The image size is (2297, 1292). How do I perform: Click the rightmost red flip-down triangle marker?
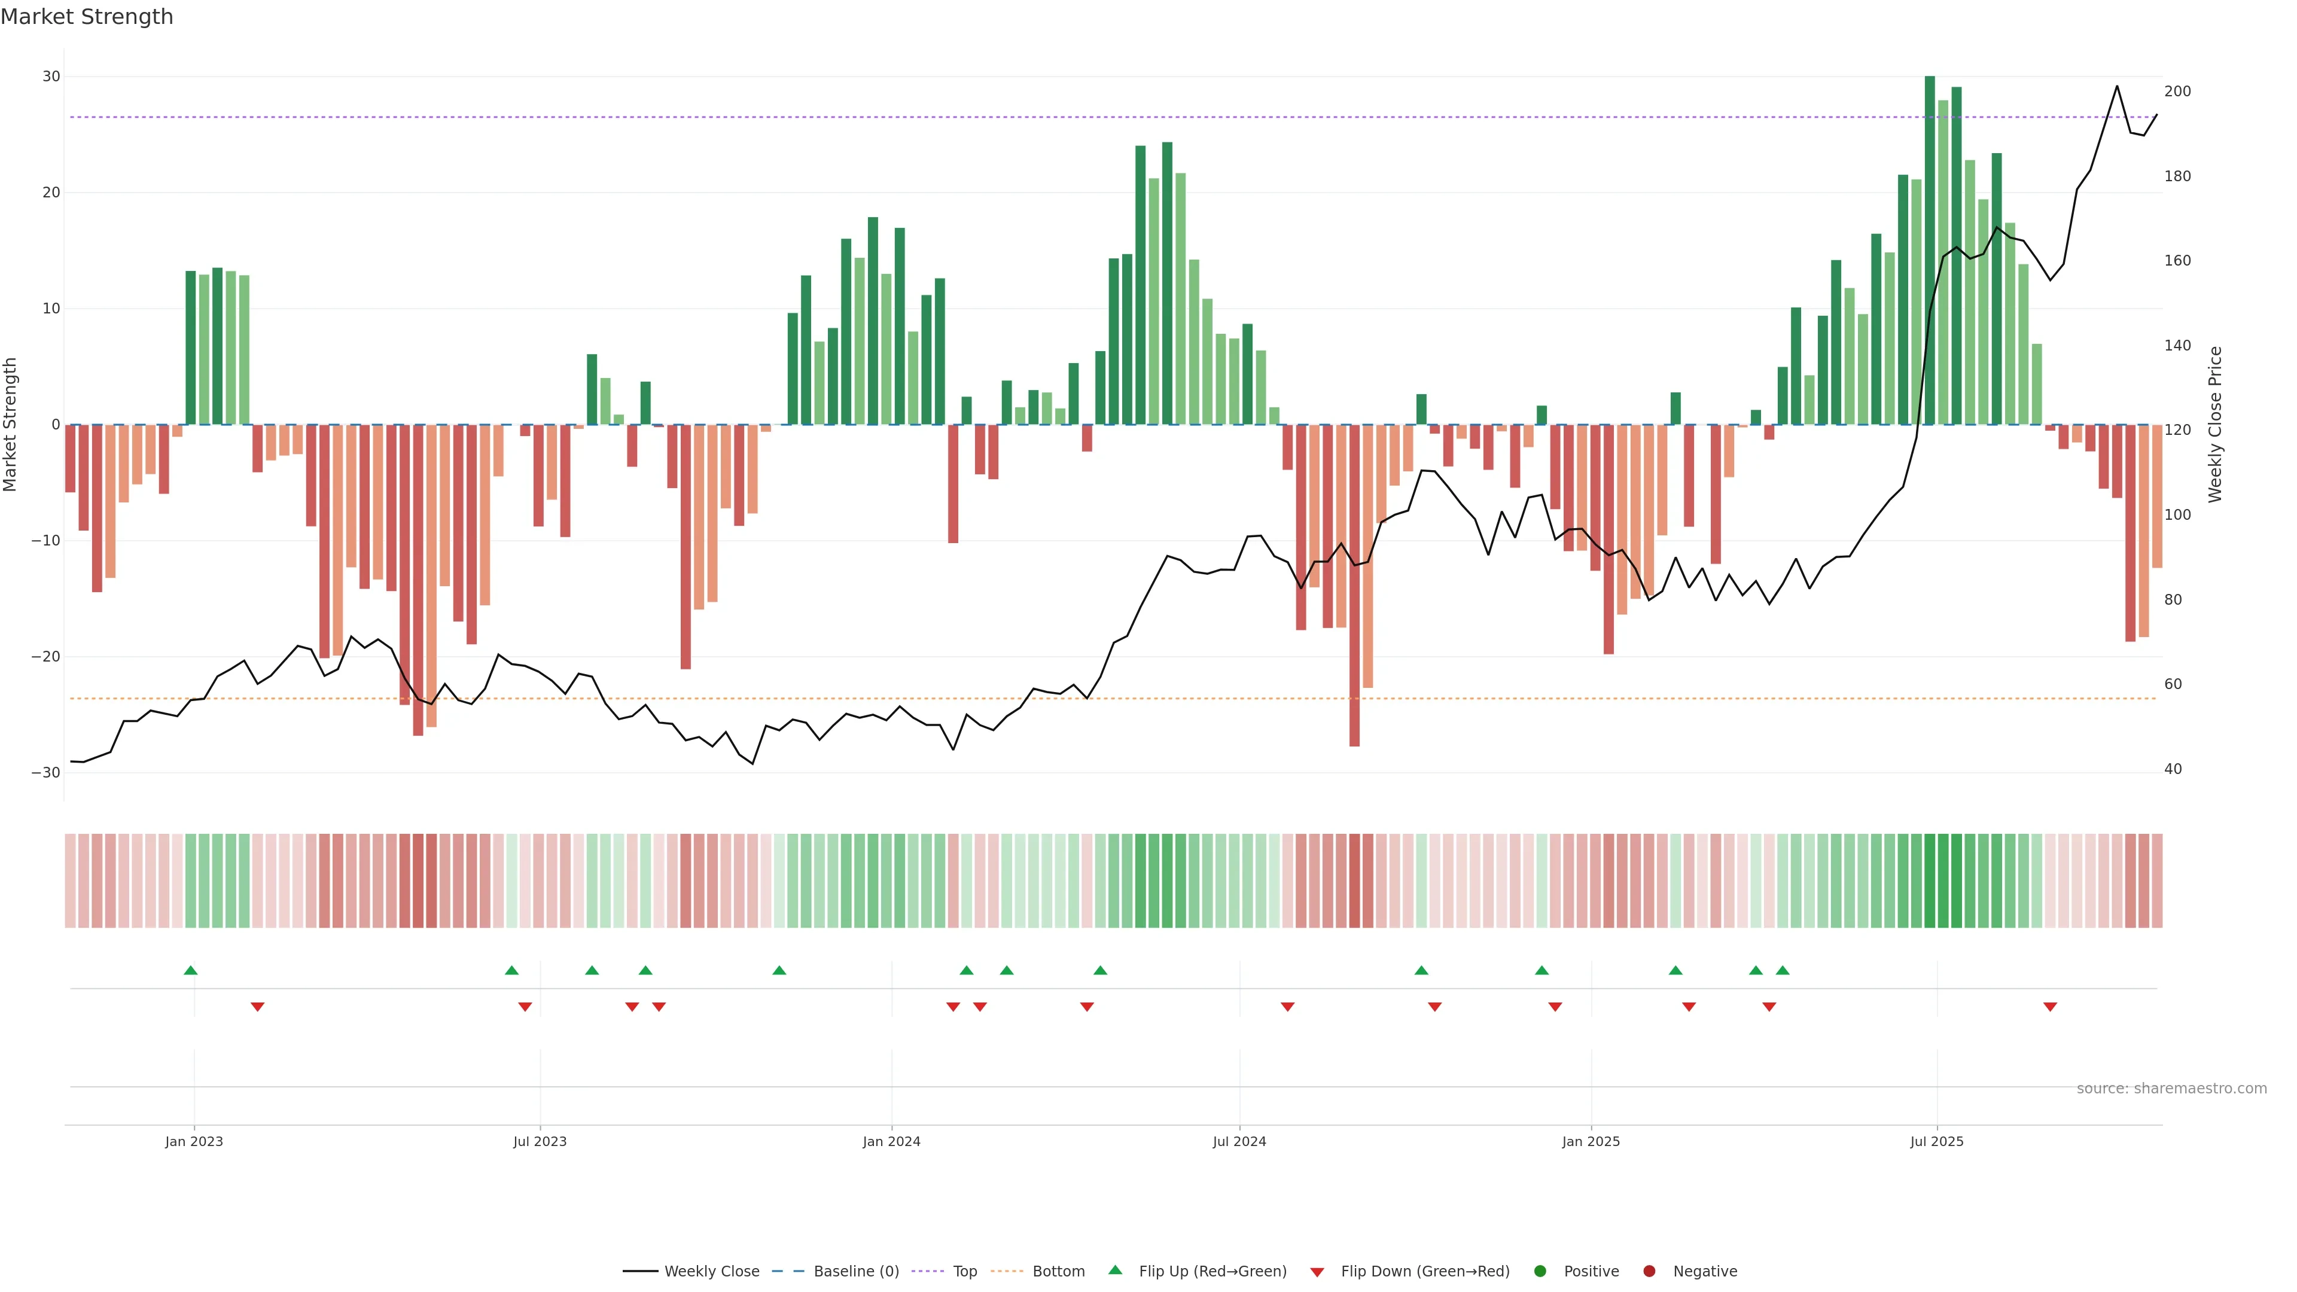coord(2050,1007)
